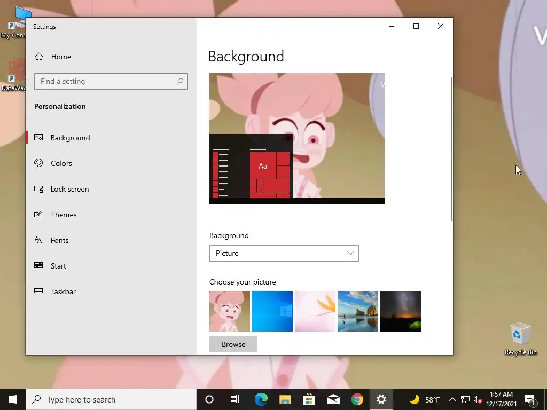This screenshot has width=547, height=410.
Task: Choose the pink-haired cartoon picture thumbnail
Action: [230, 311]
